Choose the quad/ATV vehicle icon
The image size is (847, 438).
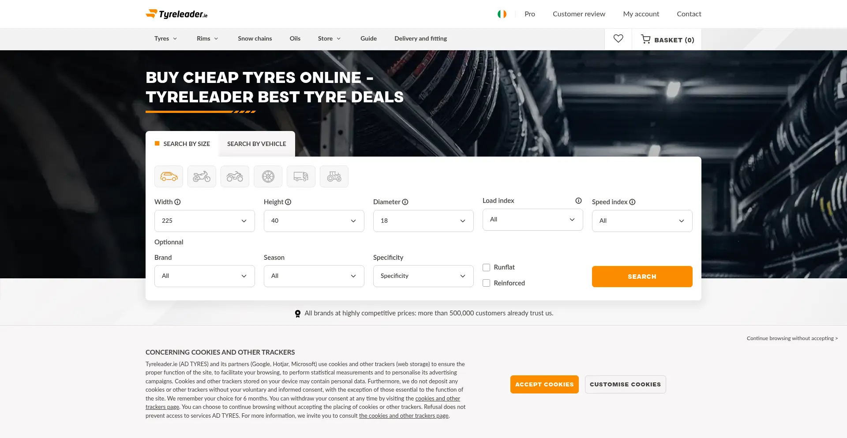click(x=235, y=176)
